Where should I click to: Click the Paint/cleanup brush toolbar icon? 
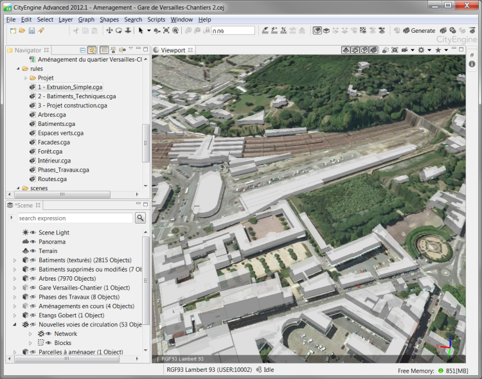click(x=41, y=30)
